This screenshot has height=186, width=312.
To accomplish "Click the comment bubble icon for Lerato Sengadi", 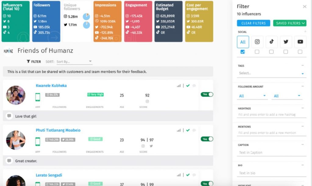I will coord(194,175).
